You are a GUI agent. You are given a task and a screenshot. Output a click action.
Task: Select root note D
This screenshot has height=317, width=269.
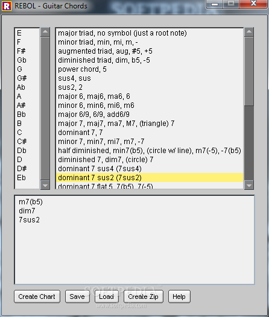pos(27,160)
